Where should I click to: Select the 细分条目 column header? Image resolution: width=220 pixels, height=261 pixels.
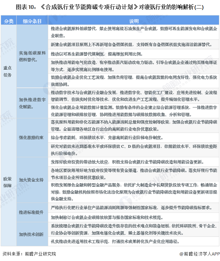(x=32, y=21)
